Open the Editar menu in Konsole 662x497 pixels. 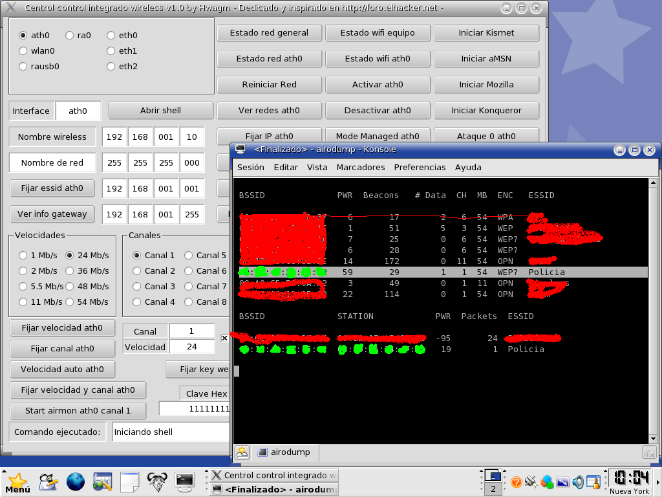[286, 168]
